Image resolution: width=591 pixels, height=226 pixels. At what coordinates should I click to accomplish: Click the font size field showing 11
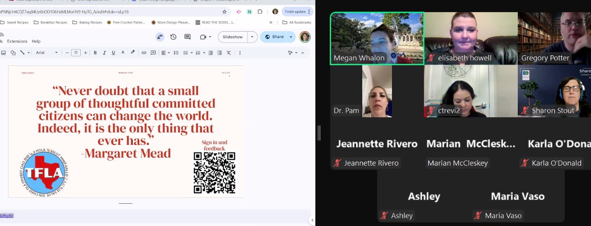76,53
